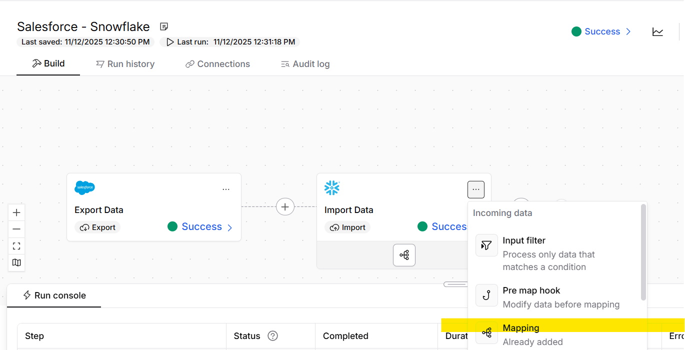Open the Run history tab
The height and width of the screenshot is (350, 685).
(125, 64)
